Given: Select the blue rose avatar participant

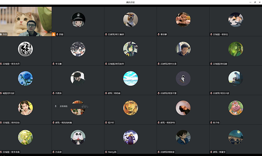Looking at the screenshot, I should pyautogui.click(x=25, y=79).
